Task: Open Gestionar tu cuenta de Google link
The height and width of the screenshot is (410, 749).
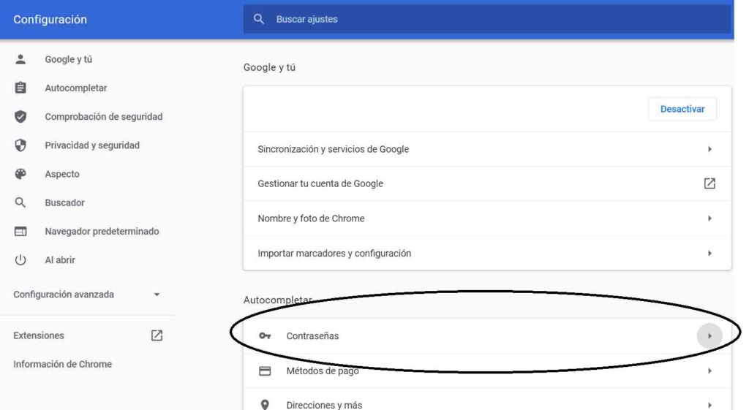Action: [x=487, y=183]
